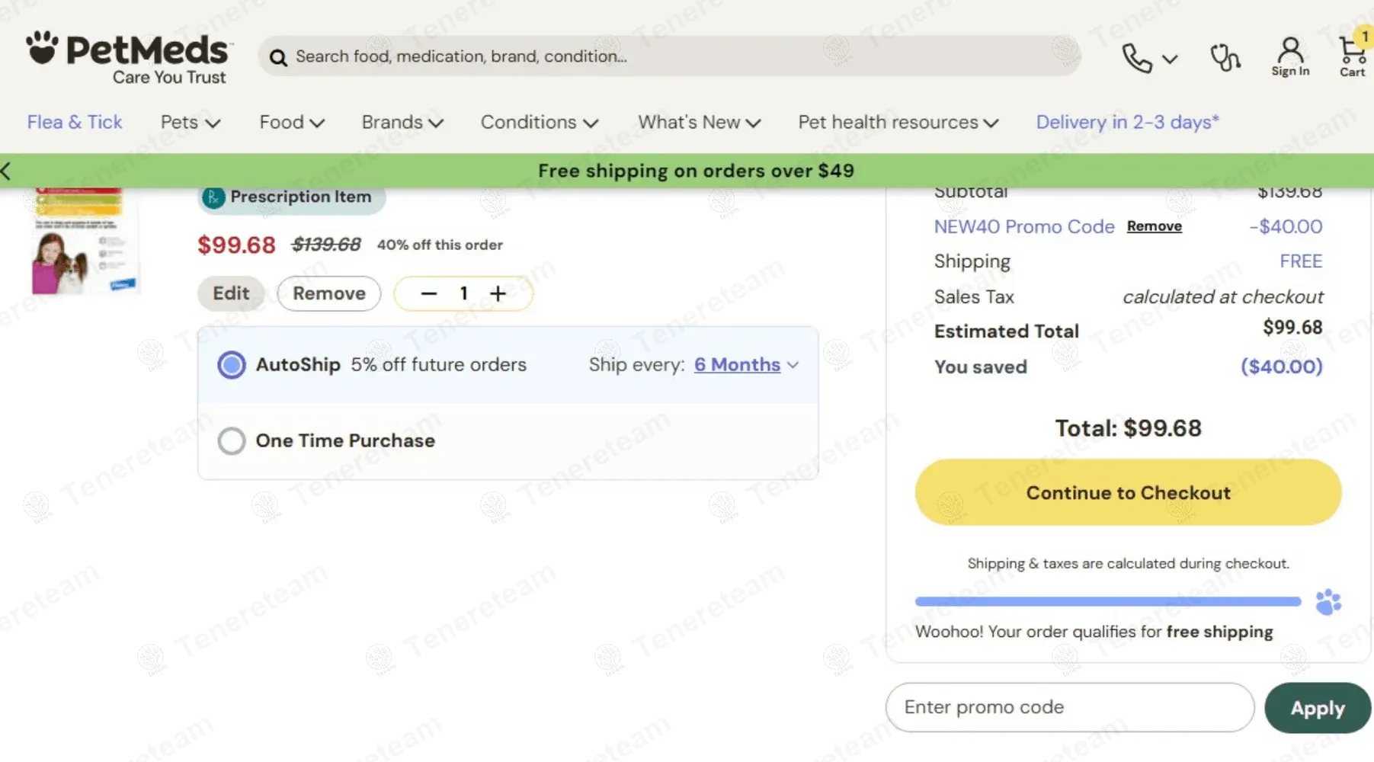Click the Enter promo code field

pyautogui.click(x=1069, y=707)
